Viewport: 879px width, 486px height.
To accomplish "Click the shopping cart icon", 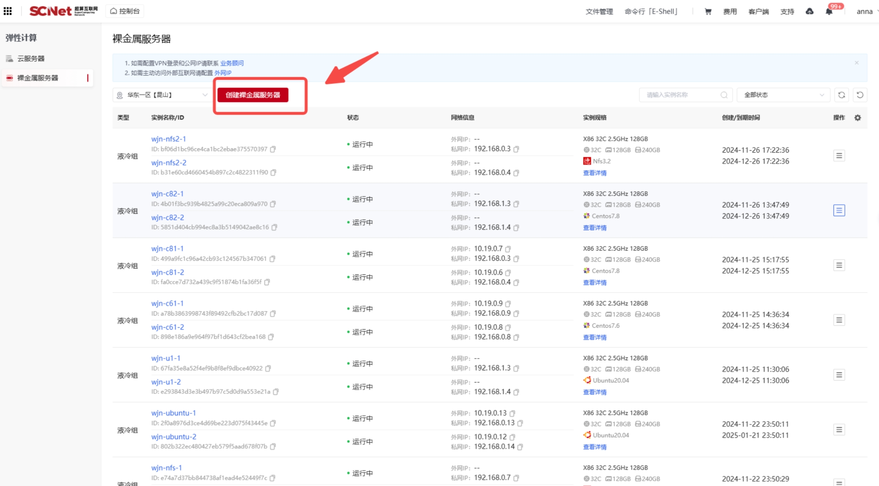I will pos(708,11).
